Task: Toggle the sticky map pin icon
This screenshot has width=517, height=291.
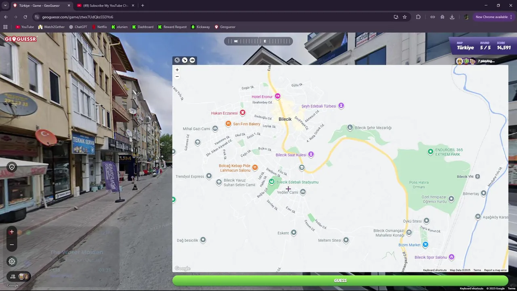Action: click(192, 60)
